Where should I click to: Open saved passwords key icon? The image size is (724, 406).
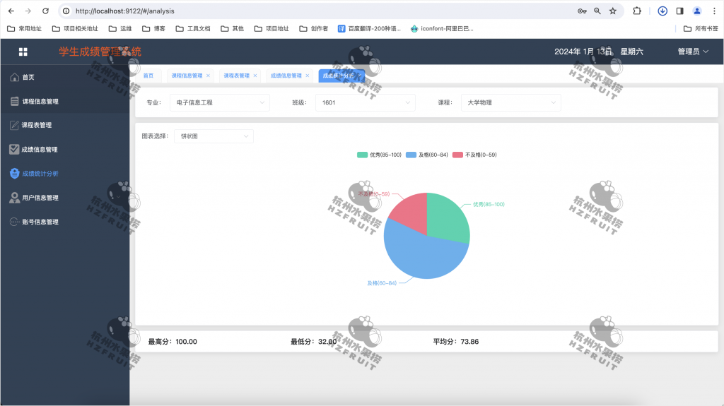click(x=582, y=11)
